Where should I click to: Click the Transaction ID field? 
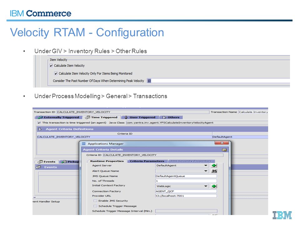pos(133,112)
